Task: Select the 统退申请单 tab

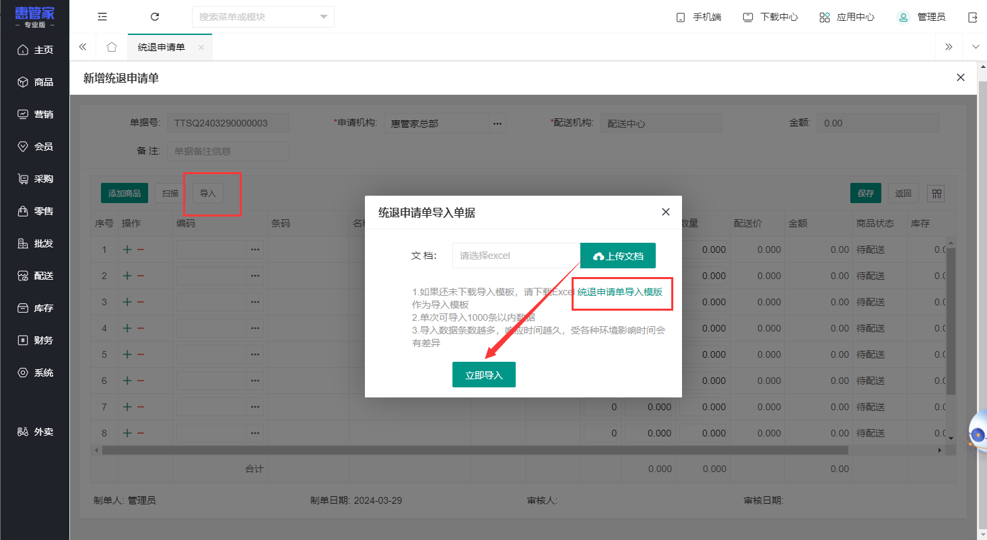Action: pyautogui.click(x=162, y=47)
